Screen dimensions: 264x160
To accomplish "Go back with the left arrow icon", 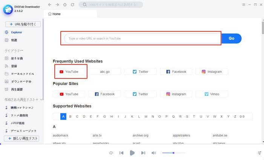I will [x=50, y=5].
